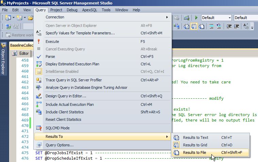Open the ApexSQL menu
This screenshot has width=258, height=162.
(x=90, y=10)
